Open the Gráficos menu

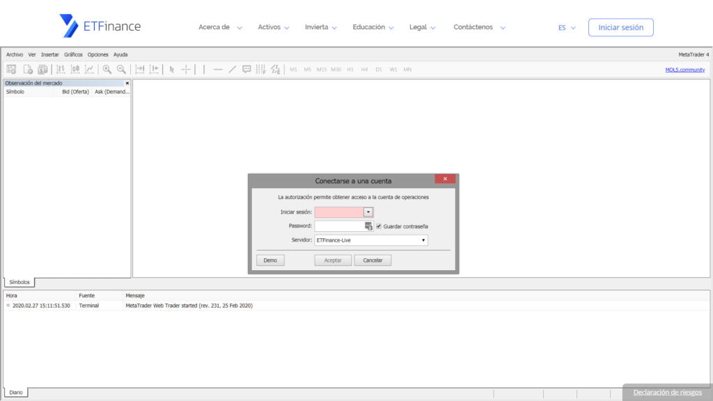pos(73,54)
